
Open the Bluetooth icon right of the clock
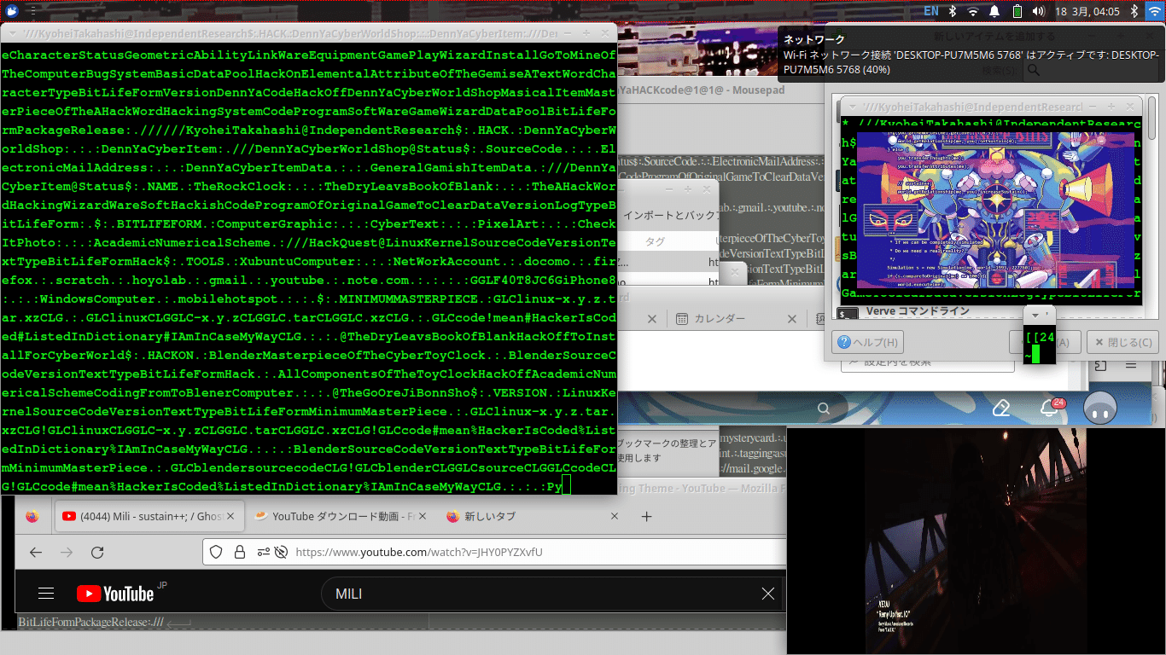coord(1134,11)
